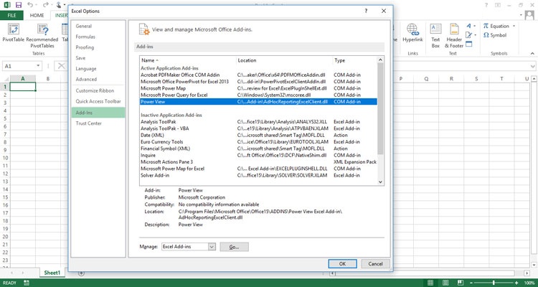538x287 pixels.
Task: Click the Sheet1 worksheet tab
Action: click(52, 273)
